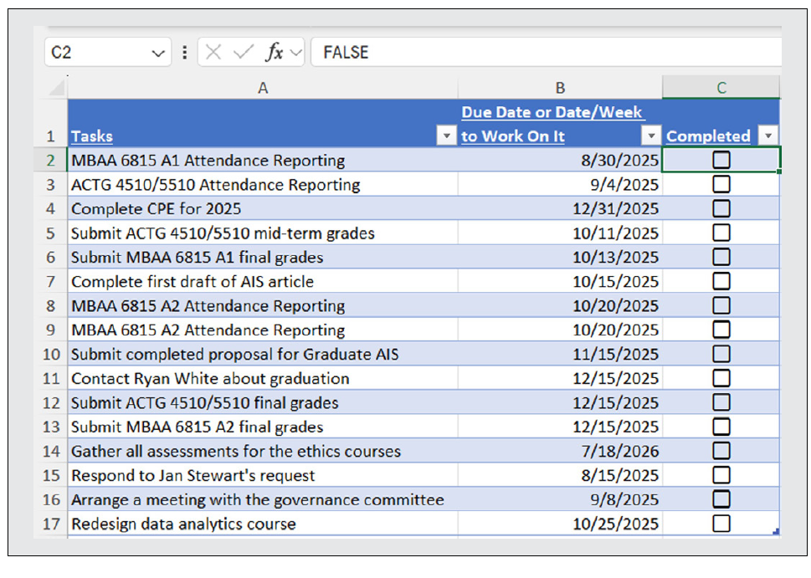Open the Completed column filter dropdown
The width and height of the screenshot is (811, 578).
coord(767,136)
